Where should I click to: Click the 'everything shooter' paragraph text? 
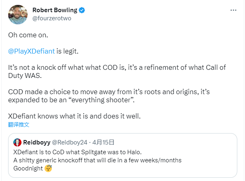pos(109,96)
